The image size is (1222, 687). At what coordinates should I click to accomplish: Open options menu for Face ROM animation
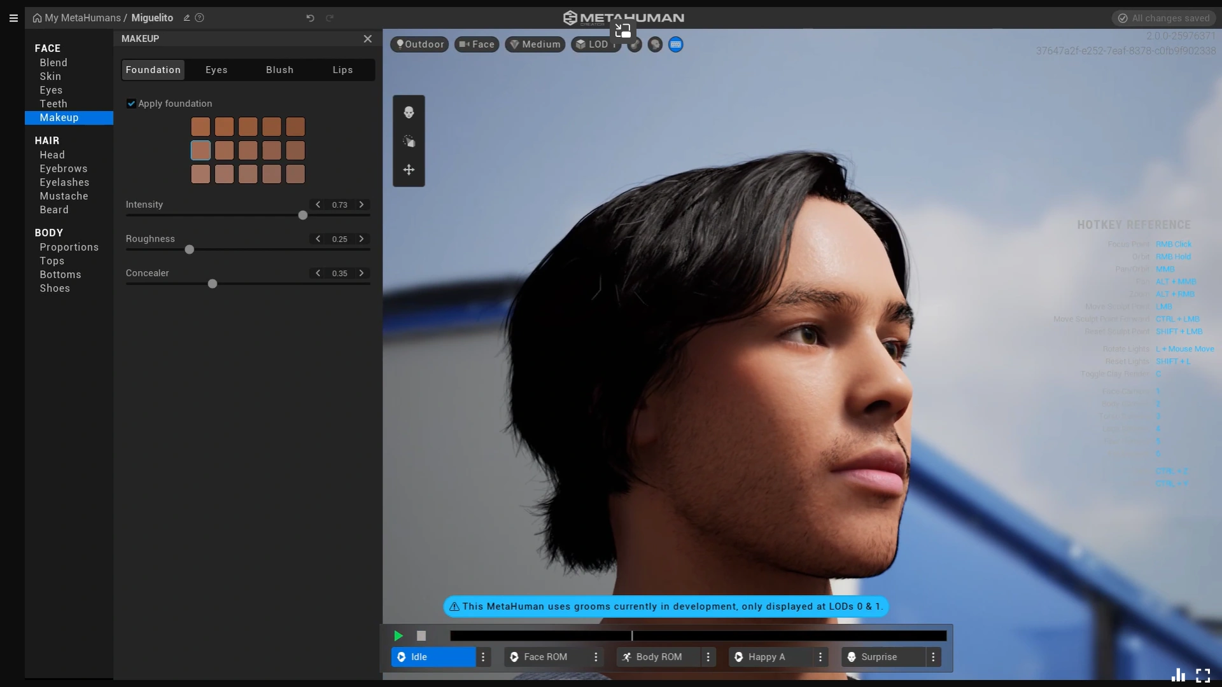596,657
